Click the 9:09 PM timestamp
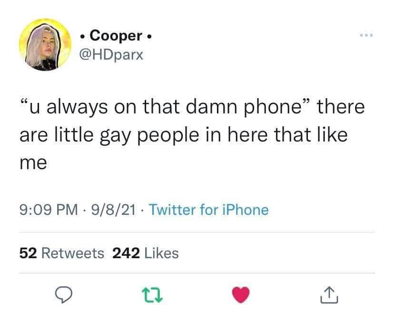The image size is (394, 312). tap(49, 210)
